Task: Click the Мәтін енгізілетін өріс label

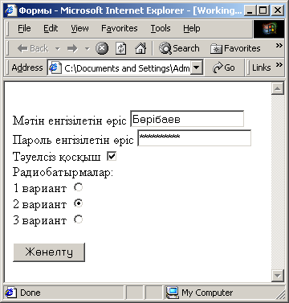Action: click(x=70, y=121)
